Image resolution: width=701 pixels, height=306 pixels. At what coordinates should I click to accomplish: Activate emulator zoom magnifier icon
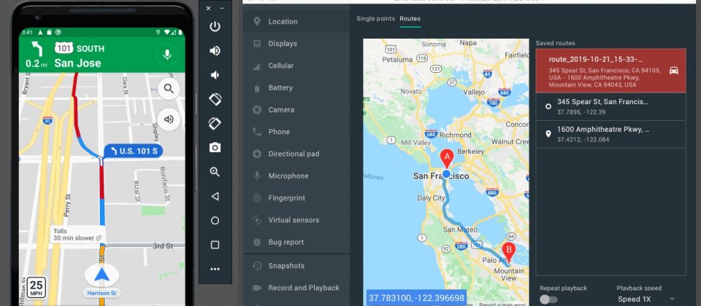click(215, 172)
